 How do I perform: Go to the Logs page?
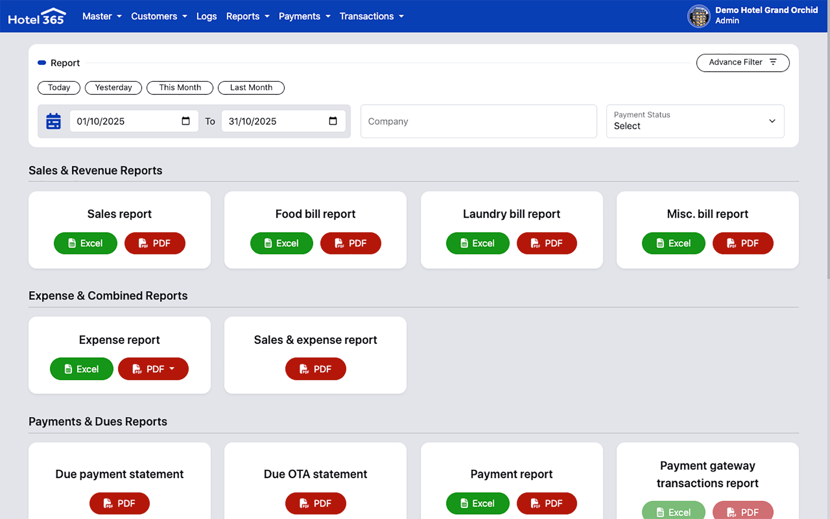[206, 16]
